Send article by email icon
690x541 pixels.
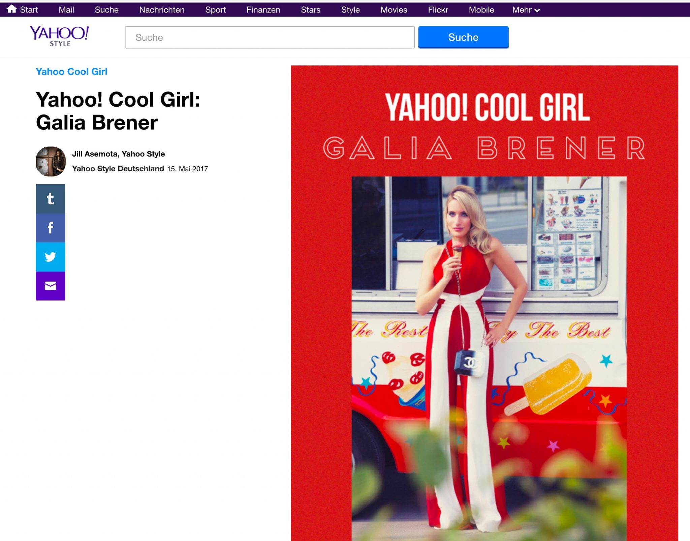pyautogui.click(x=50, y=286)
